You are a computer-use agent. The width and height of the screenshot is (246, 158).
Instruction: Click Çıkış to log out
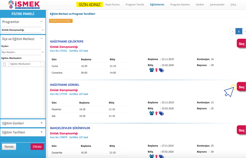tap(233, 5)
